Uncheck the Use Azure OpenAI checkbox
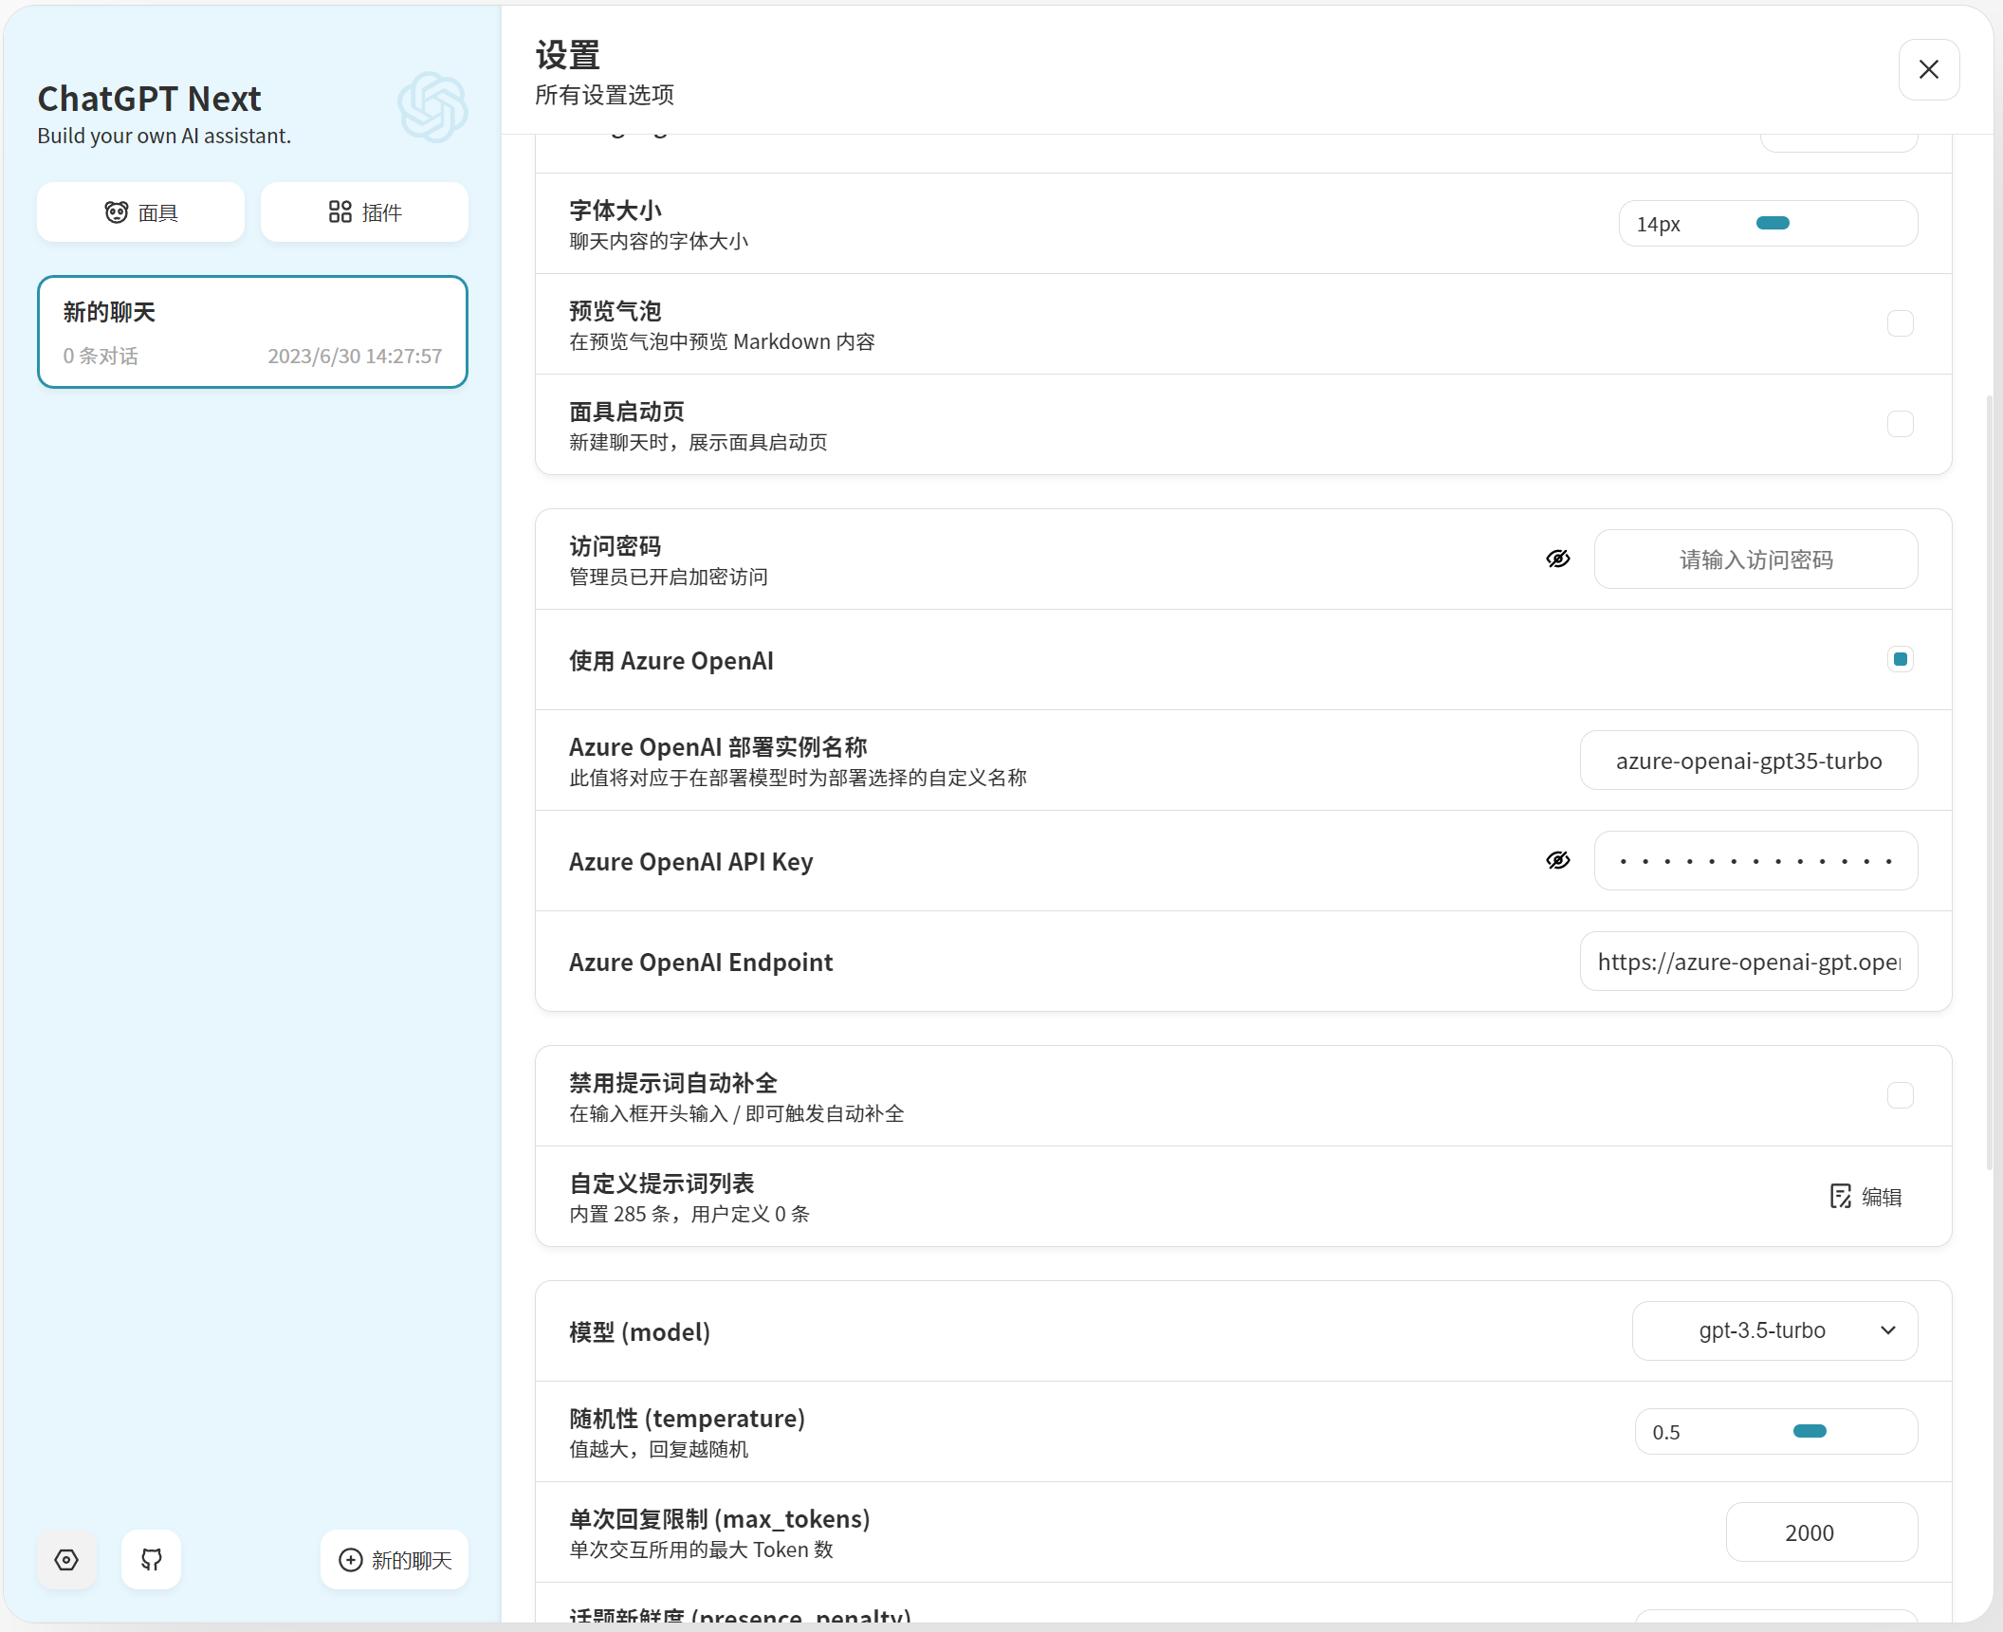2003x1632 pixels. click(1900, 659)
